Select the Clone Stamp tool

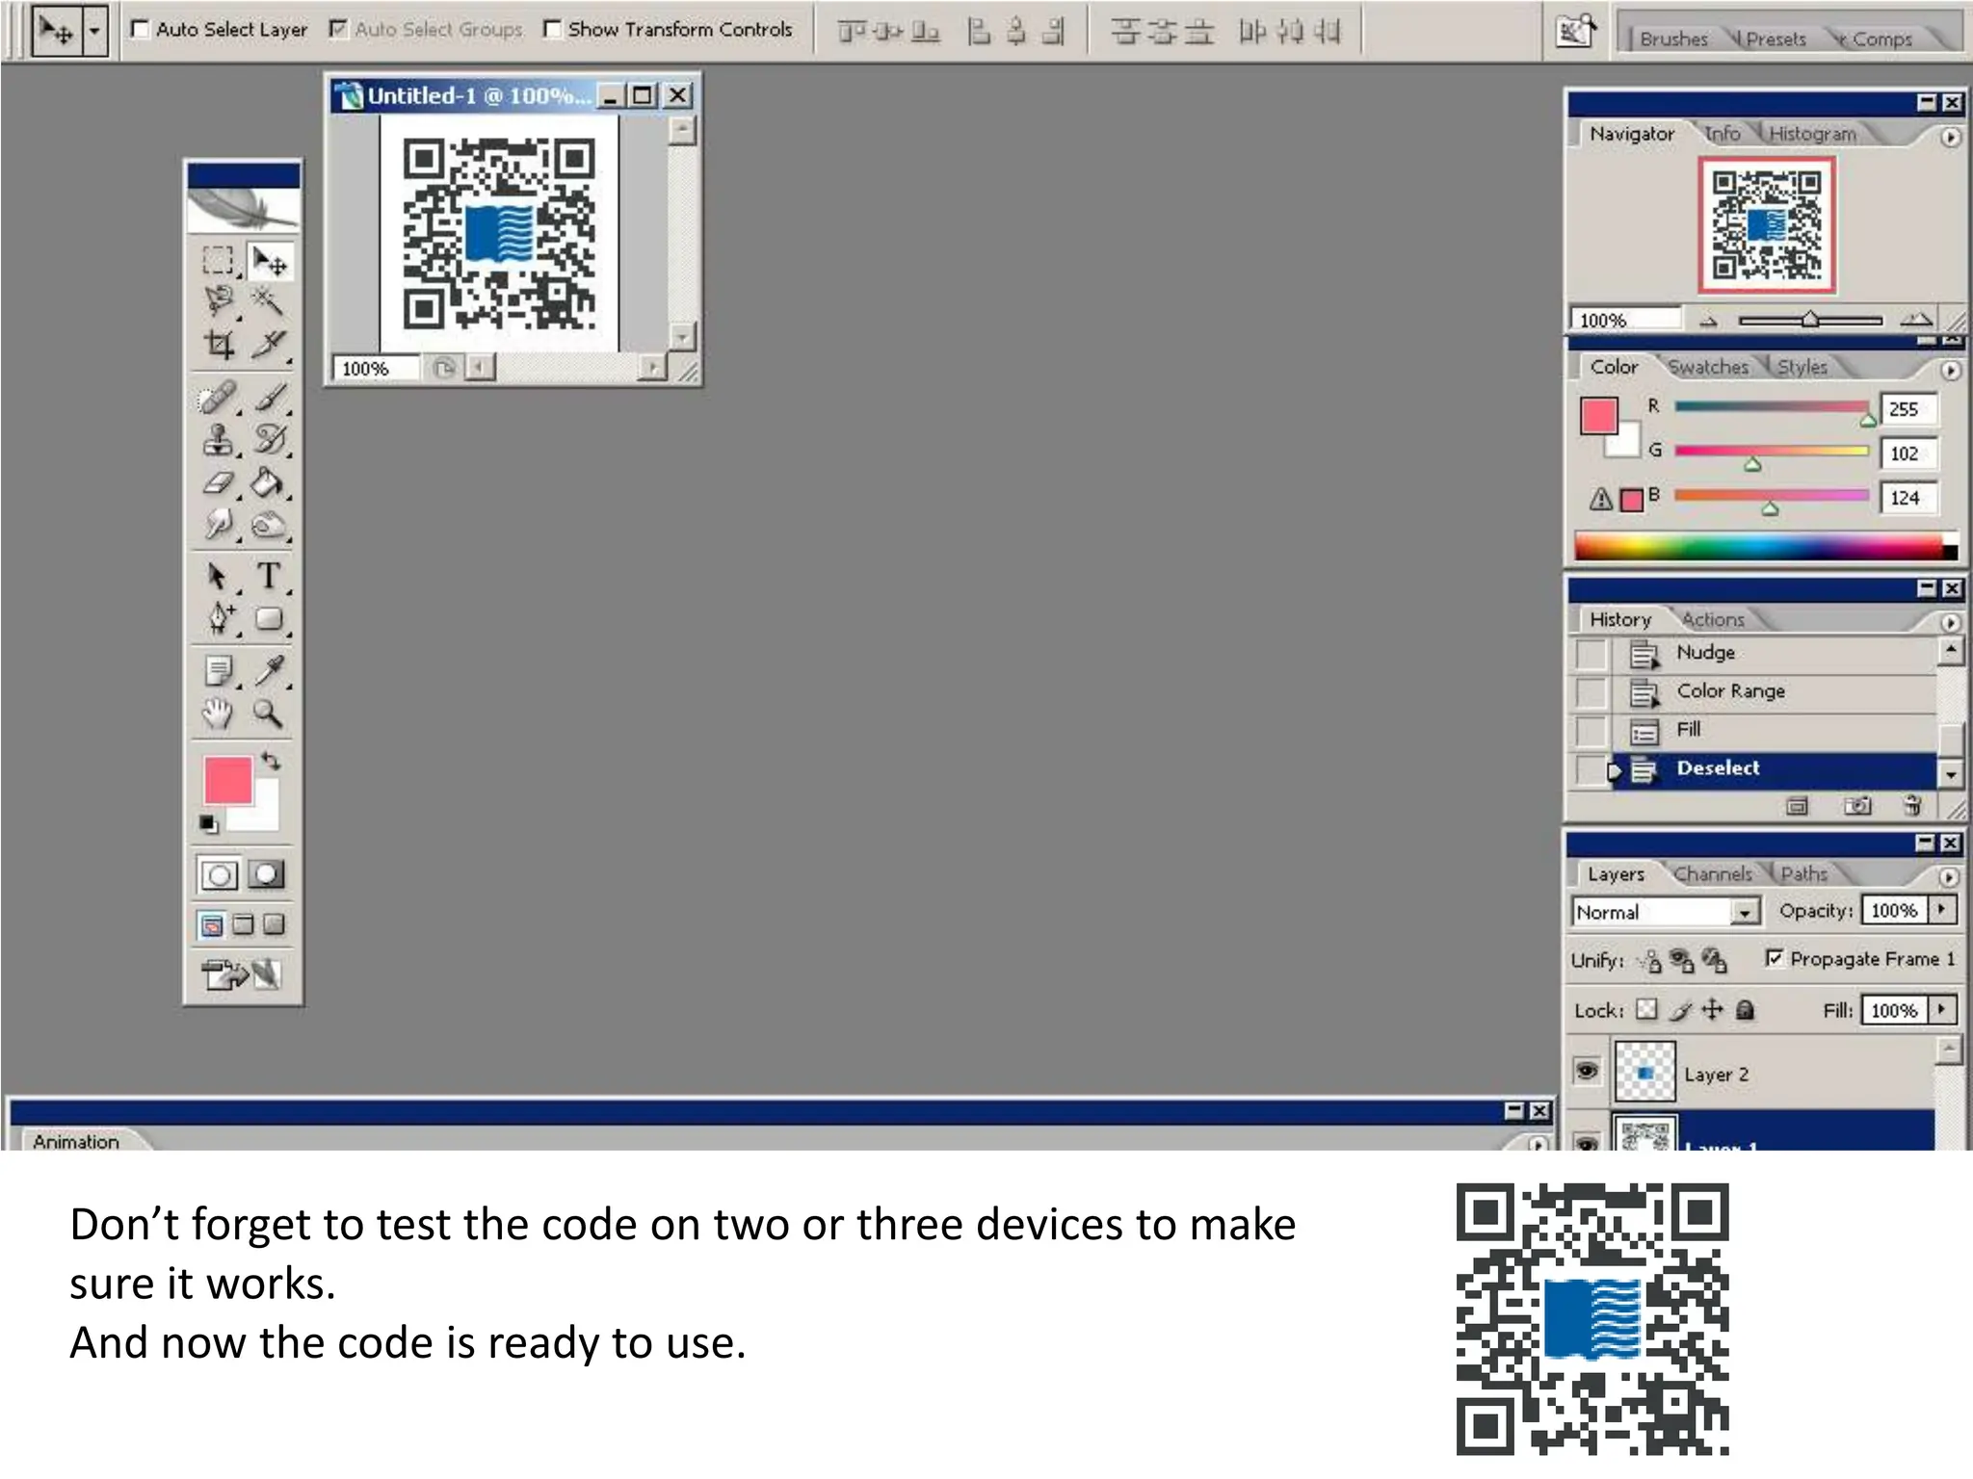(x=219, y=439)
